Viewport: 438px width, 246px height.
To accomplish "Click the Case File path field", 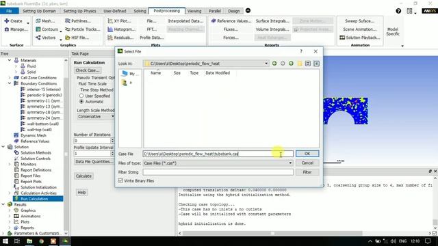I will click(x=218, y=154).
